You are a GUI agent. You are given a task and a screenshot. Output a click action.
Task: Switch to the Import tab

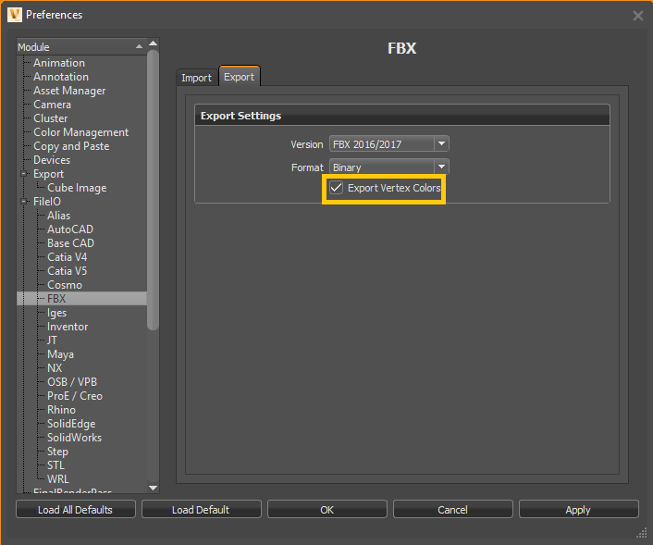point(196,78)
